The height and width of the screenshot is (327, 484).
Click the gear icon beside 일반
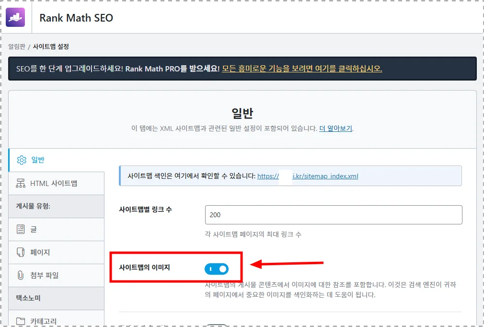click(22, 160)
